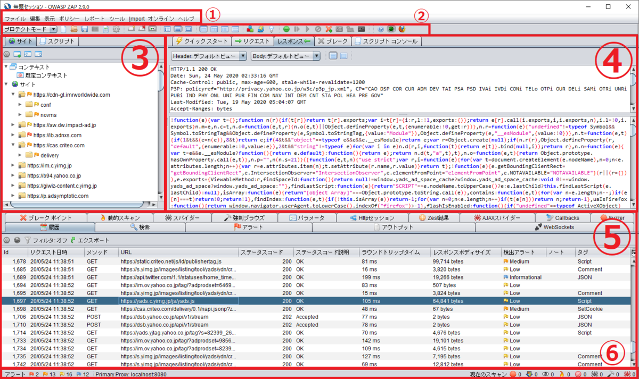This screenshot has width=639, height=379.
Task: Click the Session Properties icon before the gear
Action: pyautogui.click(x=105, y=29)
